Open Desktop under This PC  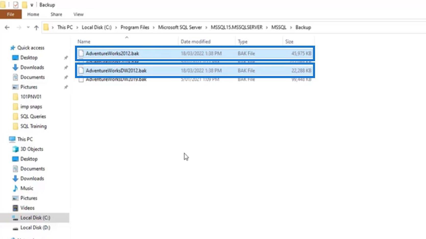pos(29,159)
